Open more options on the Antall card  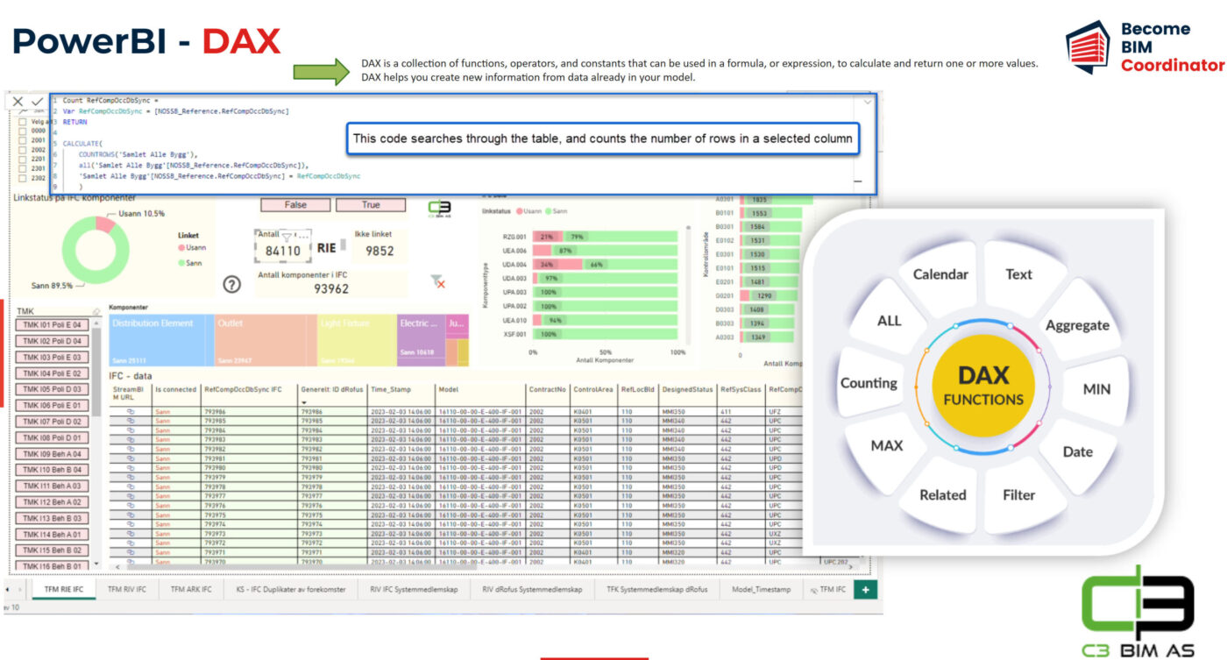[x=303, y=237]
